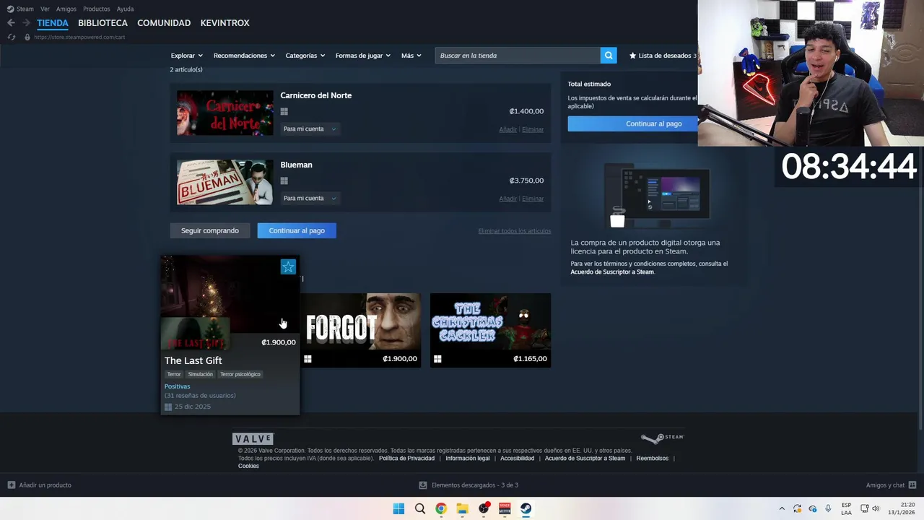Click the Terror psicológico tag
This screenshot has height=520, width=924.
pos(240,374)
